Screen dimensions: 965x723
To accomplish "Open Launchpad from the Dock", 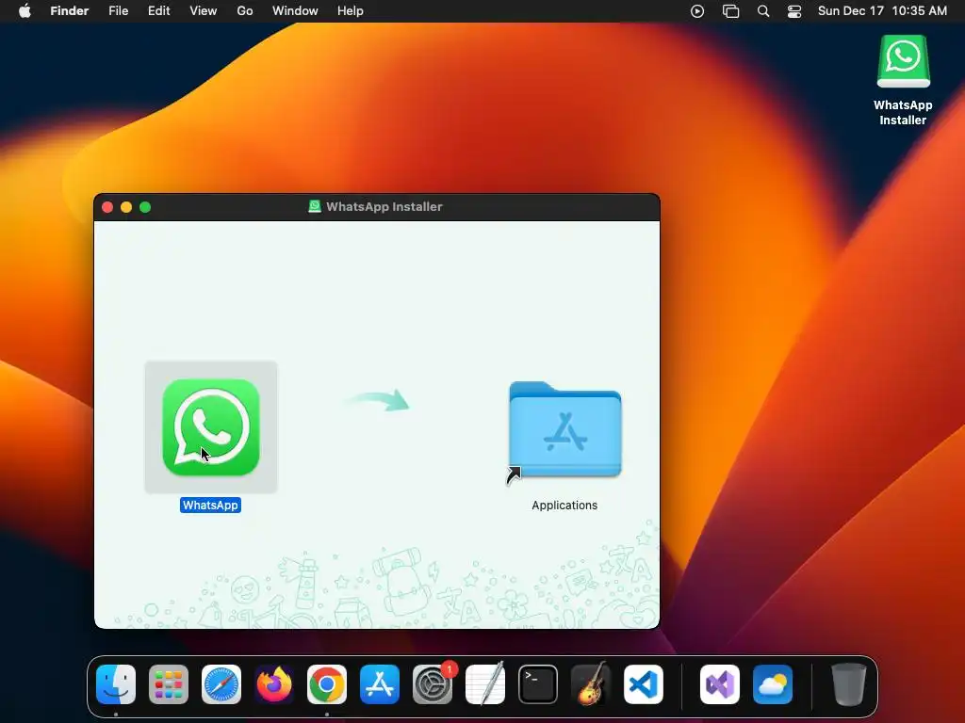I will [x=169, y=684].
